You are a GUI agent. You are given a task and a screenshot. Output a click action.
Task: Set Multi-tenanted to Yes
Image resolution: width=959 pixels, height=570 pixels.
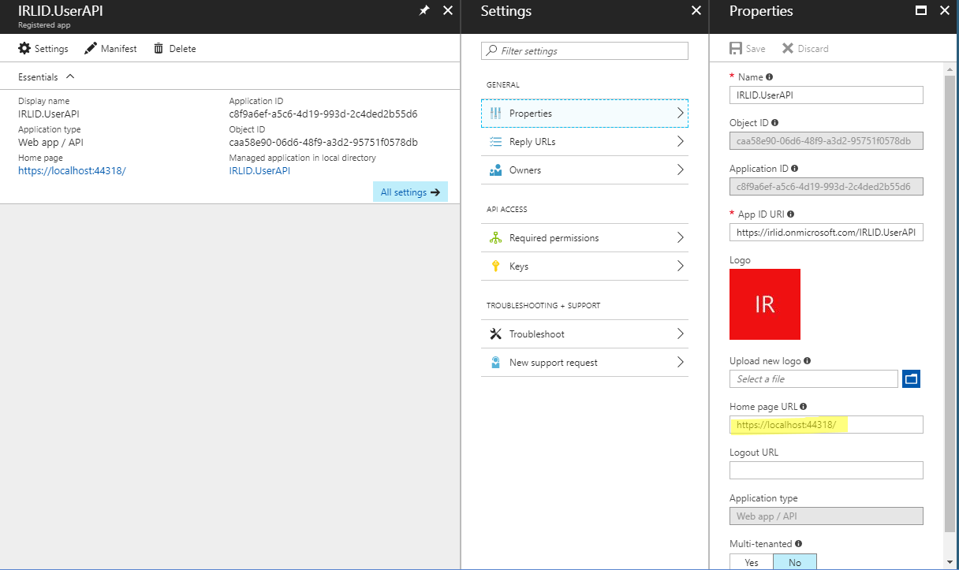click(x=752, y=562)
